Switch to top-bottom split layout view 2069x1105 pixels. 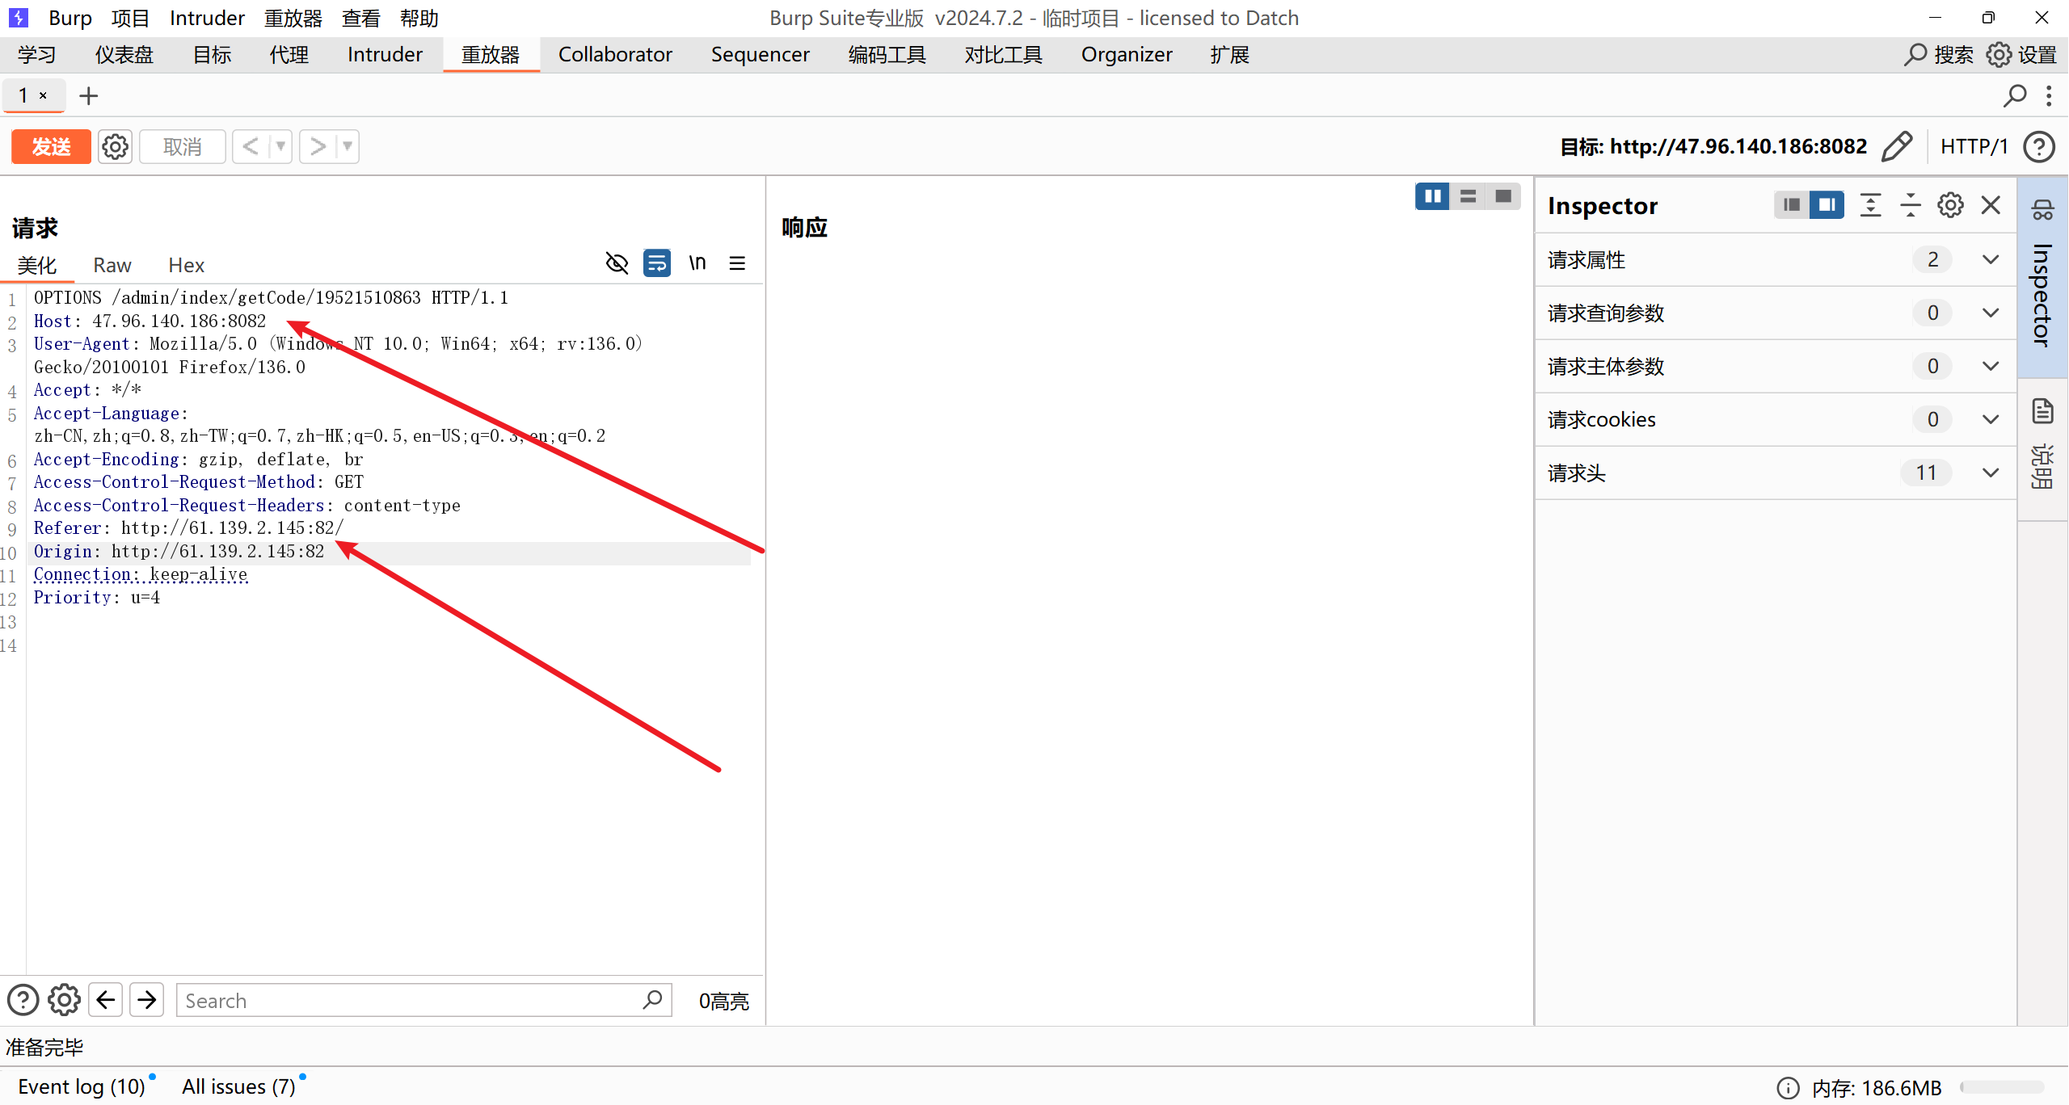1468,196
